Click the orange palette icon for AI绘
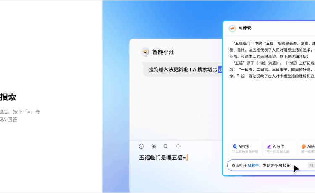315x193 pixels. [304, 146]
